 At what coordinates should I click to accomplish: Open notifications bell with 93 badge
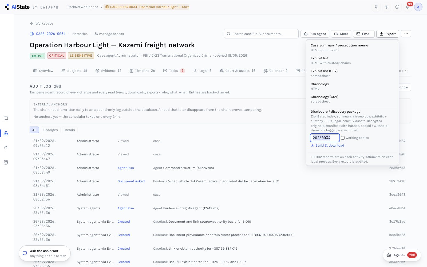click(408, 7)
